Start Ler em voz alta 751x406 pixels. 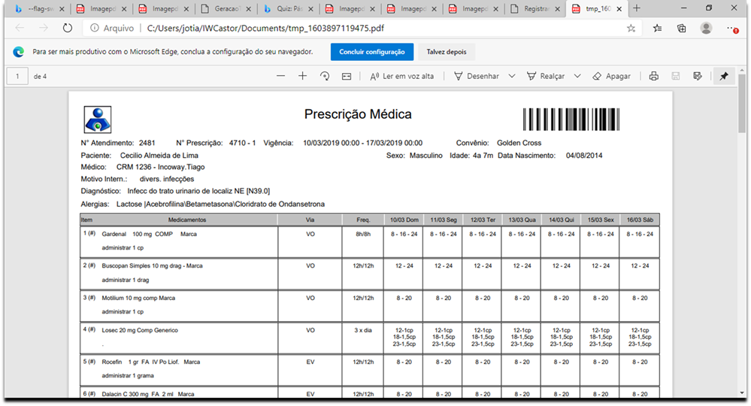[401, 76]
